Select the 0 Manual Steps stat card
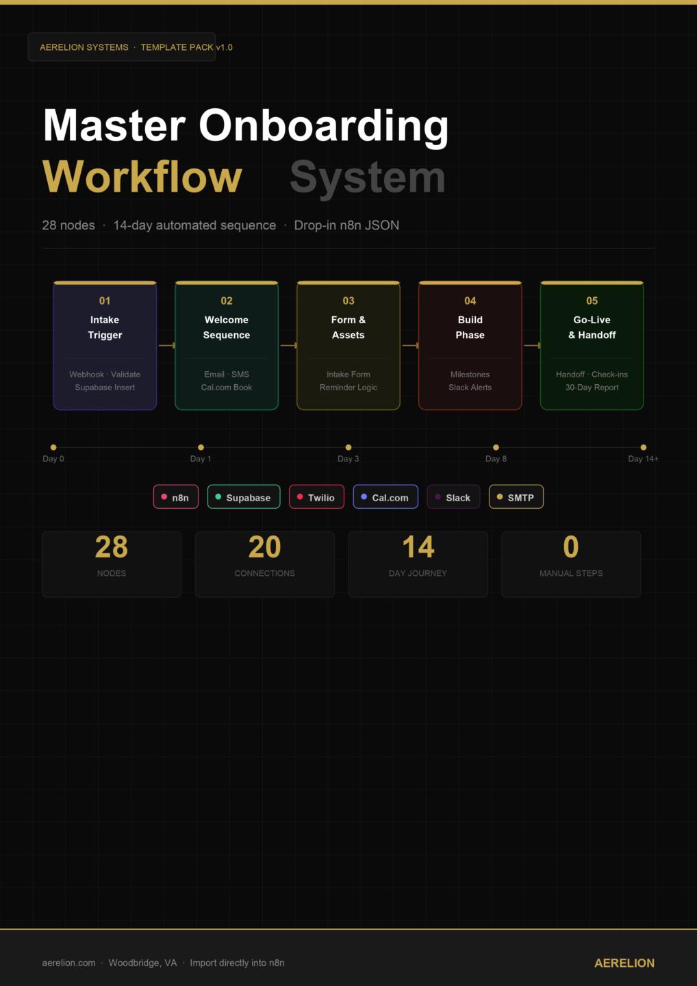This screenshot has height=986, width=697. pos(571,564)
